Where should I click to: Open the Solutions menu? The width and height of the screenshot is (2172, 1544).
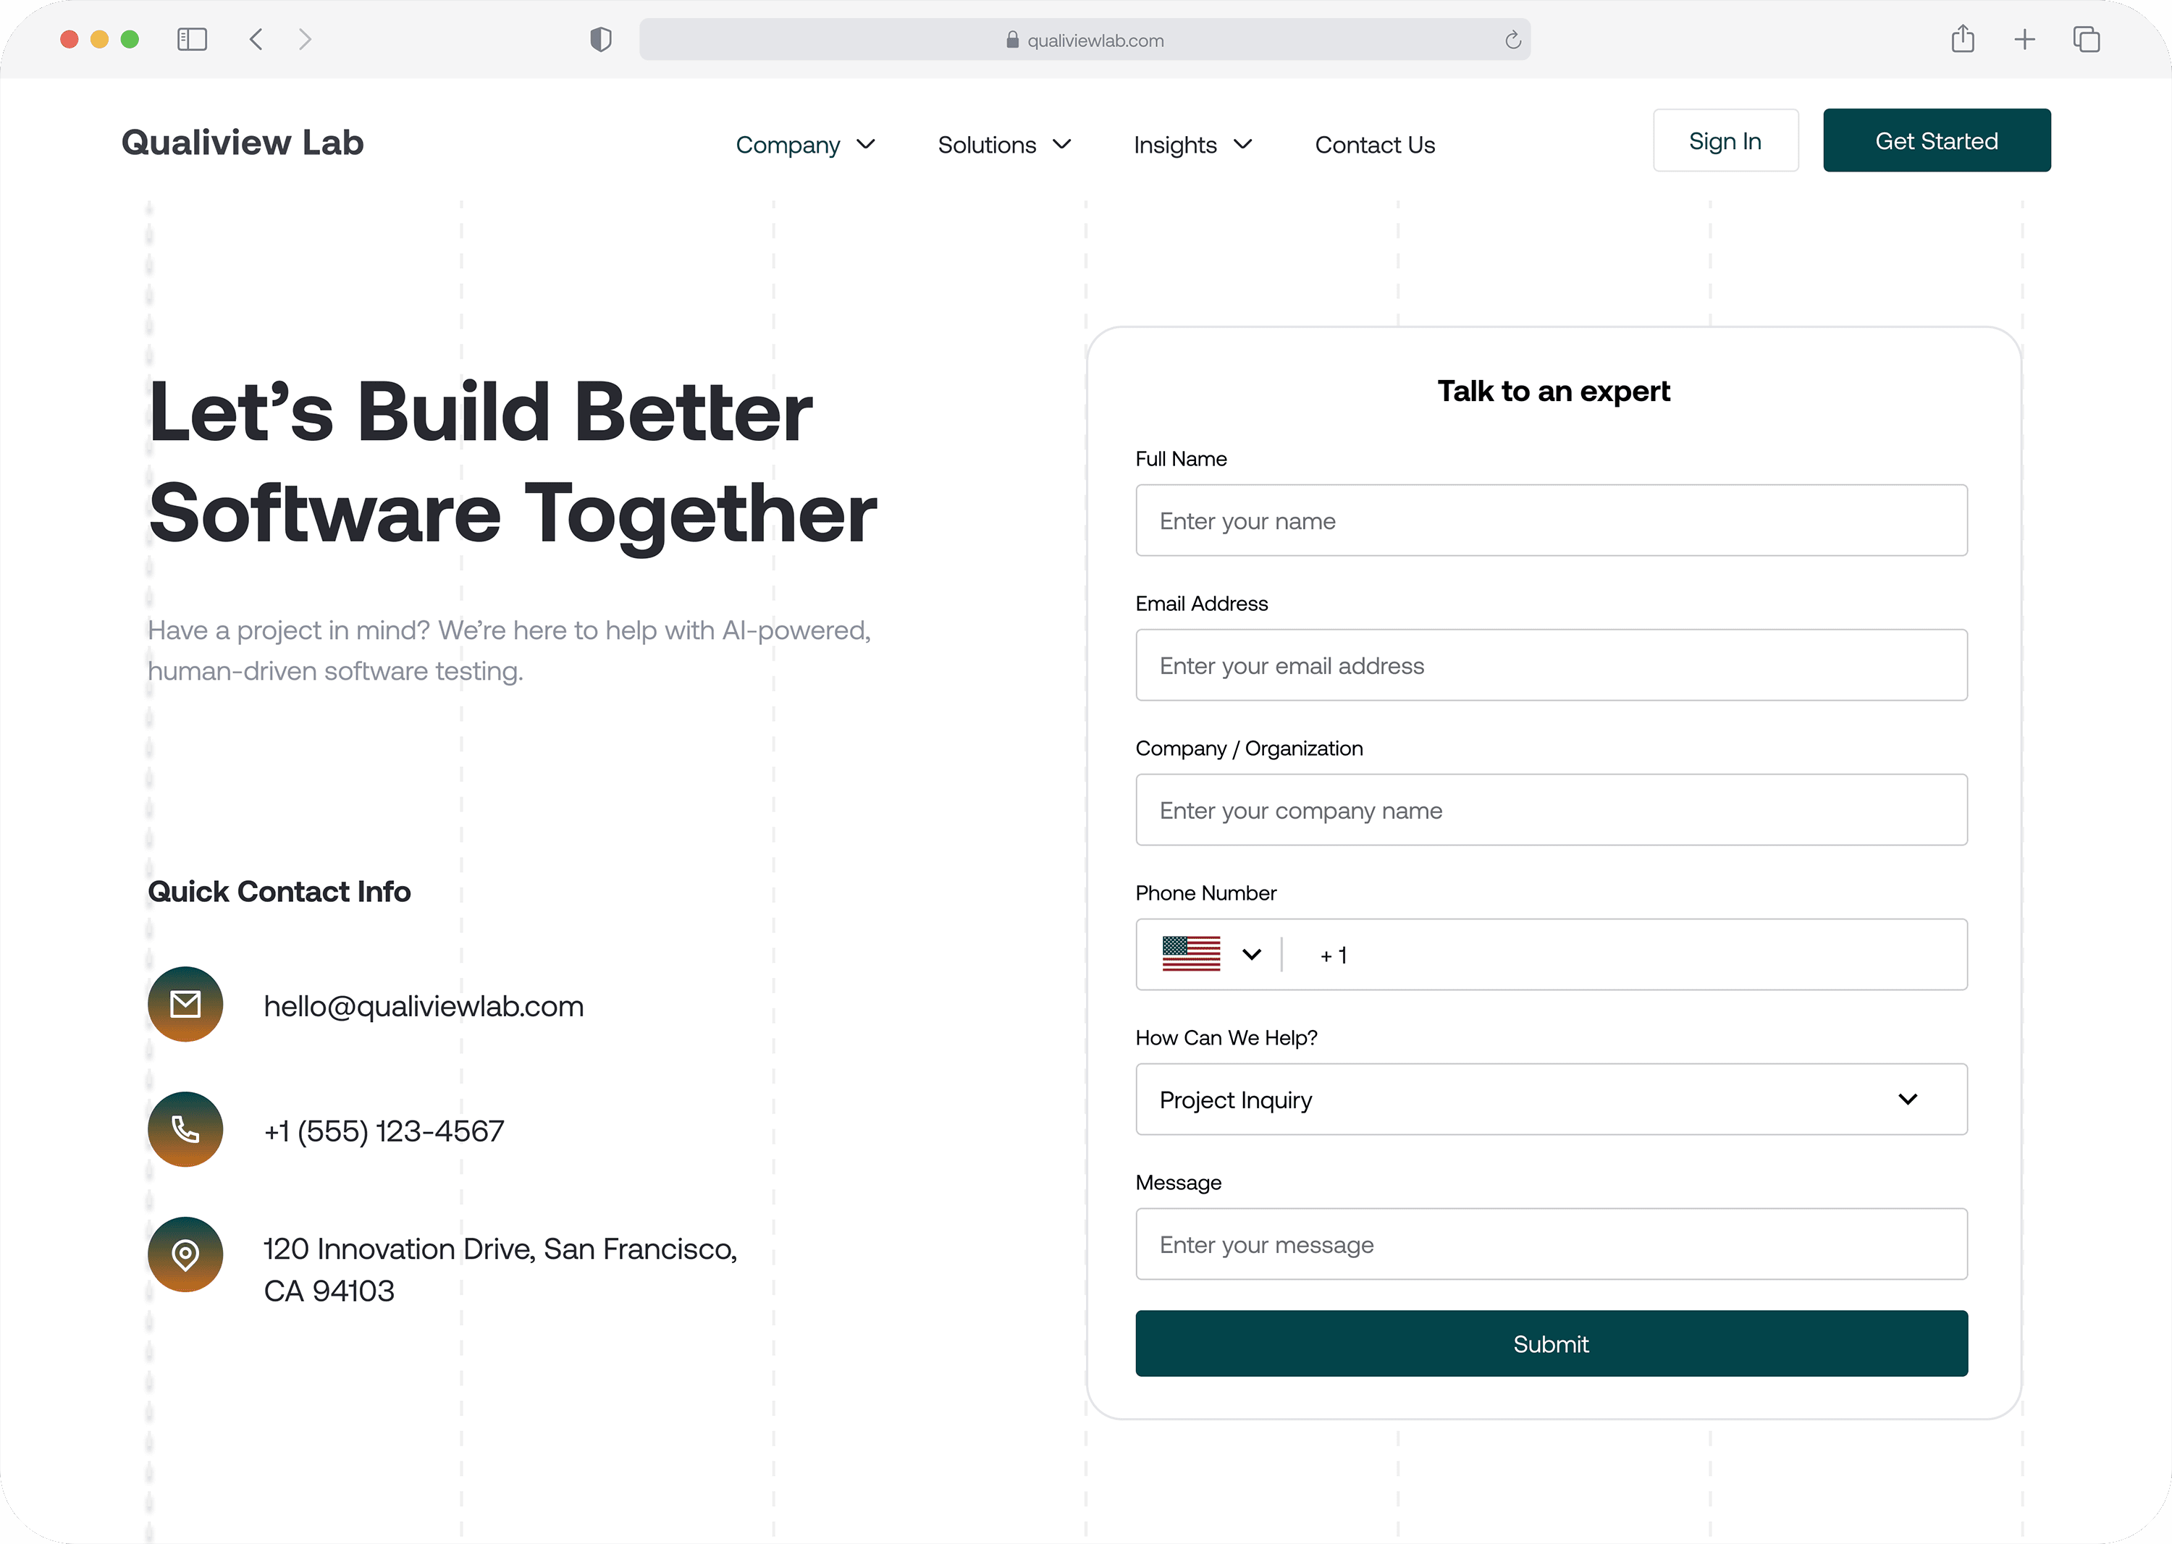(1004, 145)
